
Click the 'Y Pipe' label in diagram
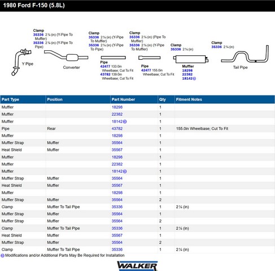tap(28, 64)
